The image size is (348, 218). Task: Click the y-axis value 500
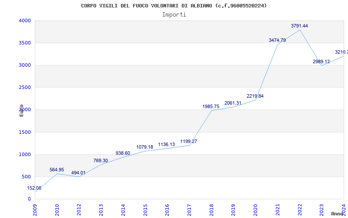pyautogui.click(x=26, y=177)
